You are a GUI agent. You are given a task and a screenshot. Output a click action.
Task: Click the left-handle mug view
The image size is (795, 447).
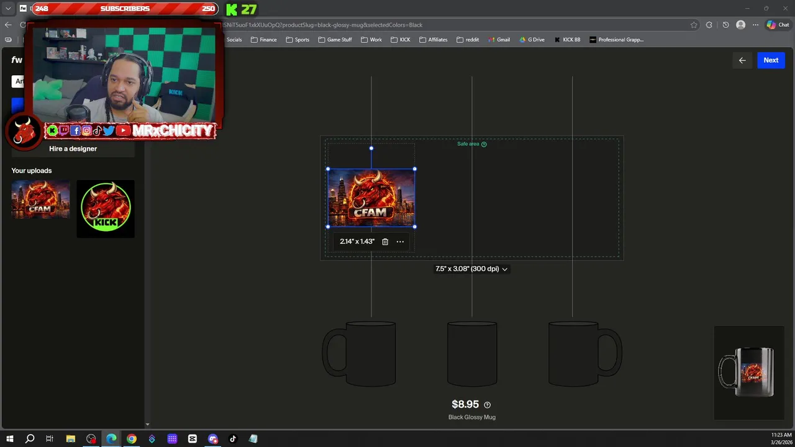(359, 354)
